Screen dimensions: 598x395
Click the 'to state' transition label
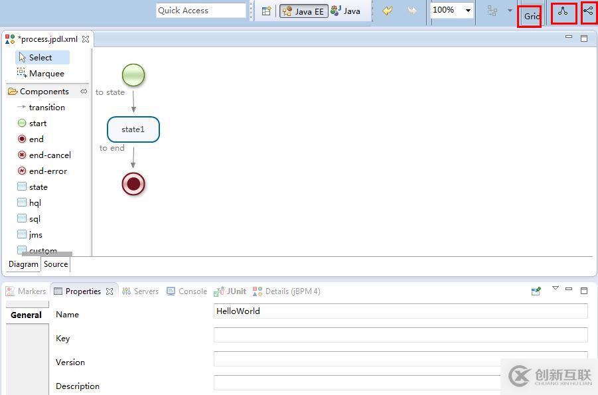coord(110,92)
